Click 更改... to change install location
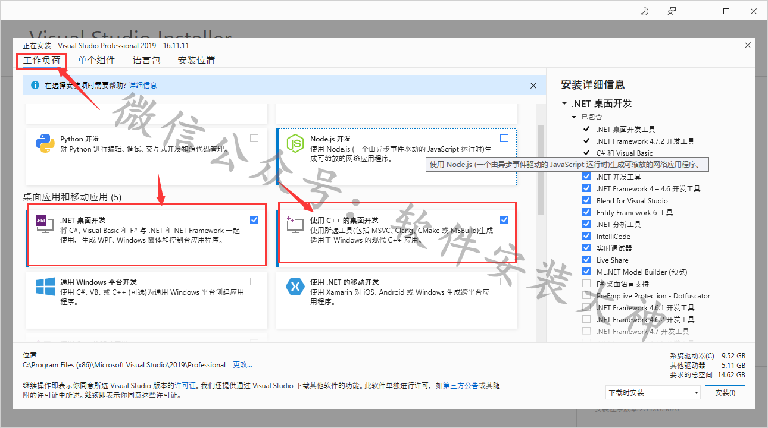 click(x=242, y=365)
